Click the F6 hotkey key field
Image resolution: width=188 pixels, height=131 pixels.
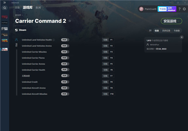coord(111,70)
